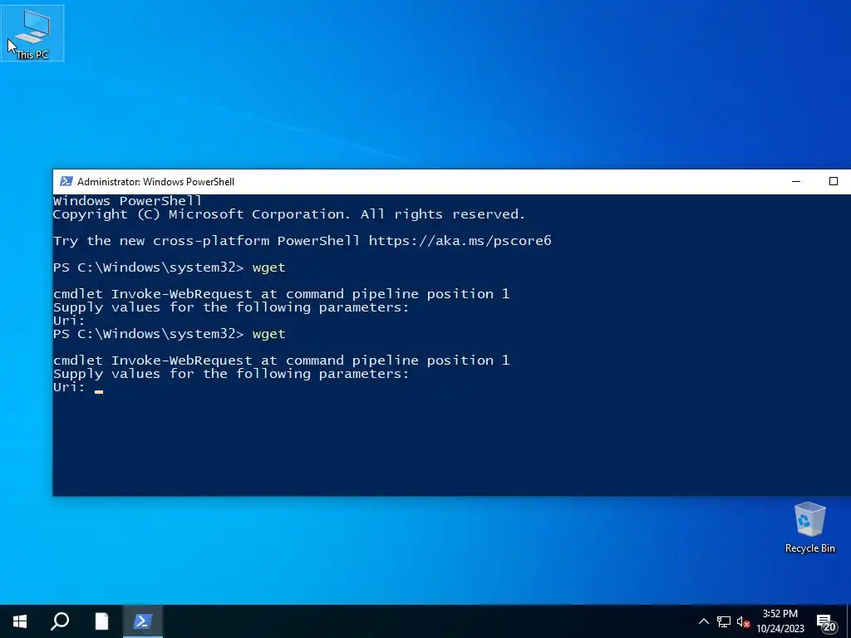This screenshot has width=851, height=638.
Task: Open taskbar search magnifier
Action: (x=60, y=621)
